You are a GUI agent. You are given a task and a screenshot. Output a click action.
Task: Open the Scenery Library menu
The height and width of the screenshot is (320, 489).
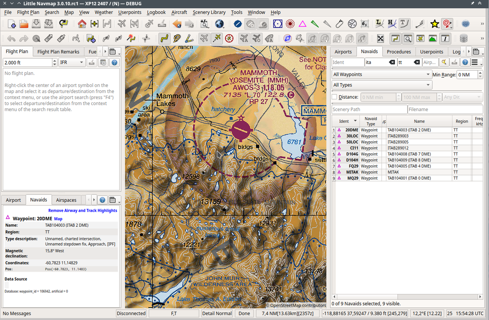(209, 12)
